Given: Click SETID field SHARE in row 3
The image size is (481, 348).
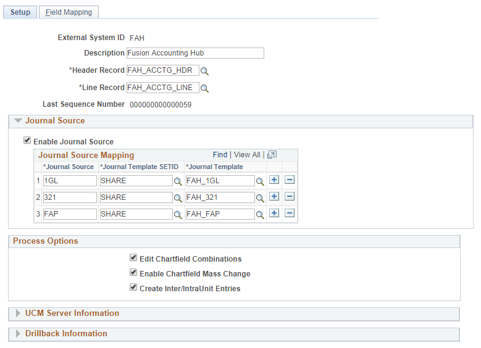Looking at the screenshot, I should (136, 213).
